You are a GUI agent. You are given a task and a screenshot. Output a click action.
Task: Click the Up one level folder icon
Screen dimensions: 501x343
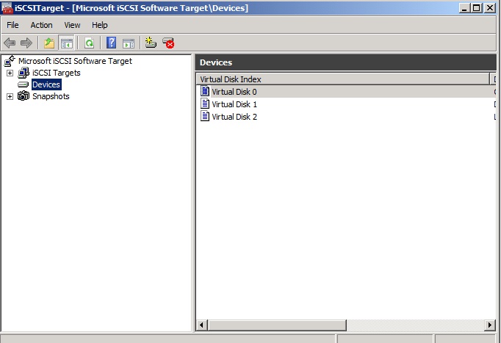point(49,43)
